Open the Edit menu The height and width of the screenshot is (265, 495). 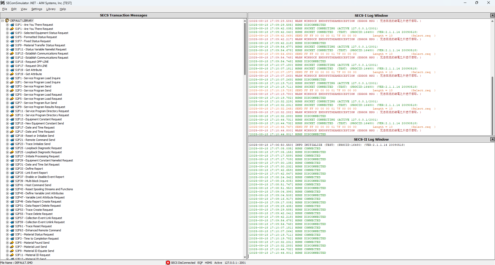point(14,9)
